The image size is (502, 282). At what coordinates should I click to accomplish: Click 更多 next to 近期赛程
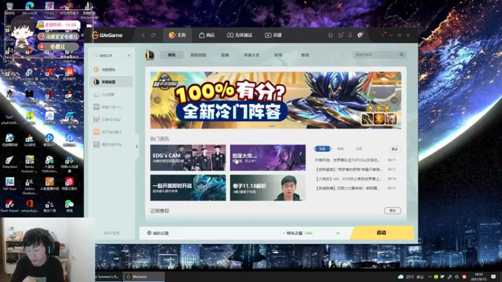pyautogui.click(x=393, y=211)
